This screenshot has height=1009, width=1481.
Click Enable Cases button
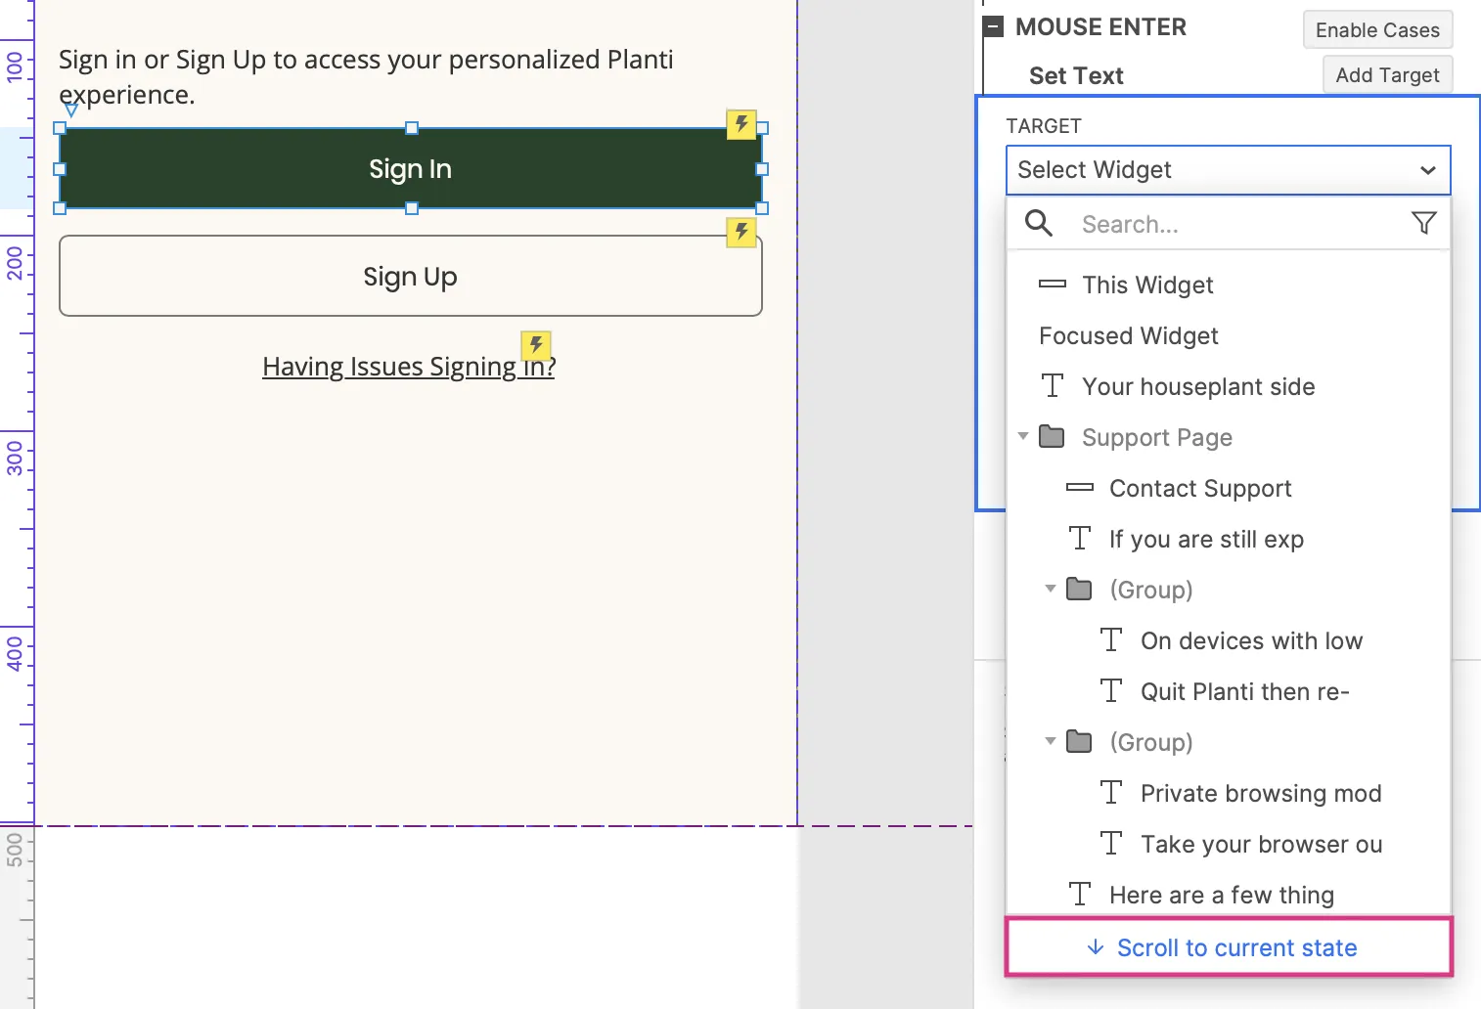pyautogui.click(x=1377, y=30)
